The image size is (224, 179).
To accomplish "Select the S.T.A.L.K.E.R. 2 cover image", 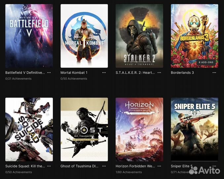I will pos(139,36).
